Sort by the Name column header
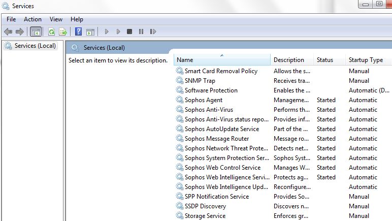The width and height of the screenshot is (392, 221). click(x=222, y=60)
